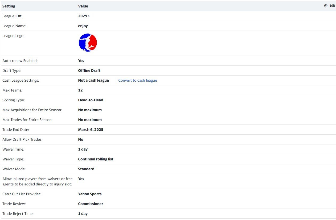
Task: Open the Convert to cash league link
Action: pos(138,80)
